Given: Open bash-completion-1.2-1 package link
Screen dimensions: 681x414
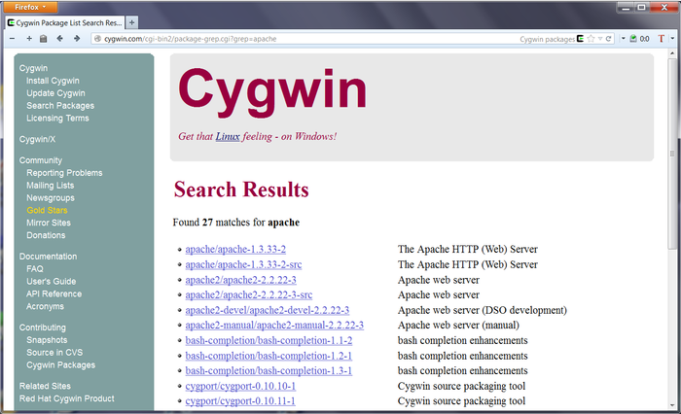Looking at the screenshot, I should (269, 356).
